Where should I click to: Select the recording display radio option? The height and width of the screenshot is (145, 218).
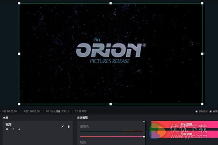(x=197, y=112)
